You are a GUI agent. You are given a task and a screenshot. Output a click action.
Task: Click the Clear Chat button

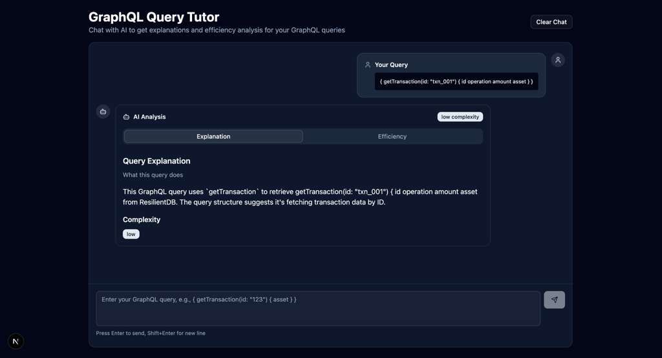551,22
